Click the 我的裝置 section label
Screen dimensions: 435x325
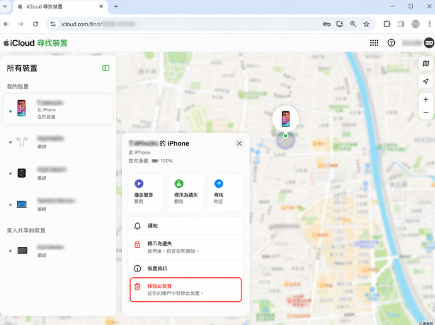click(18, 87)
